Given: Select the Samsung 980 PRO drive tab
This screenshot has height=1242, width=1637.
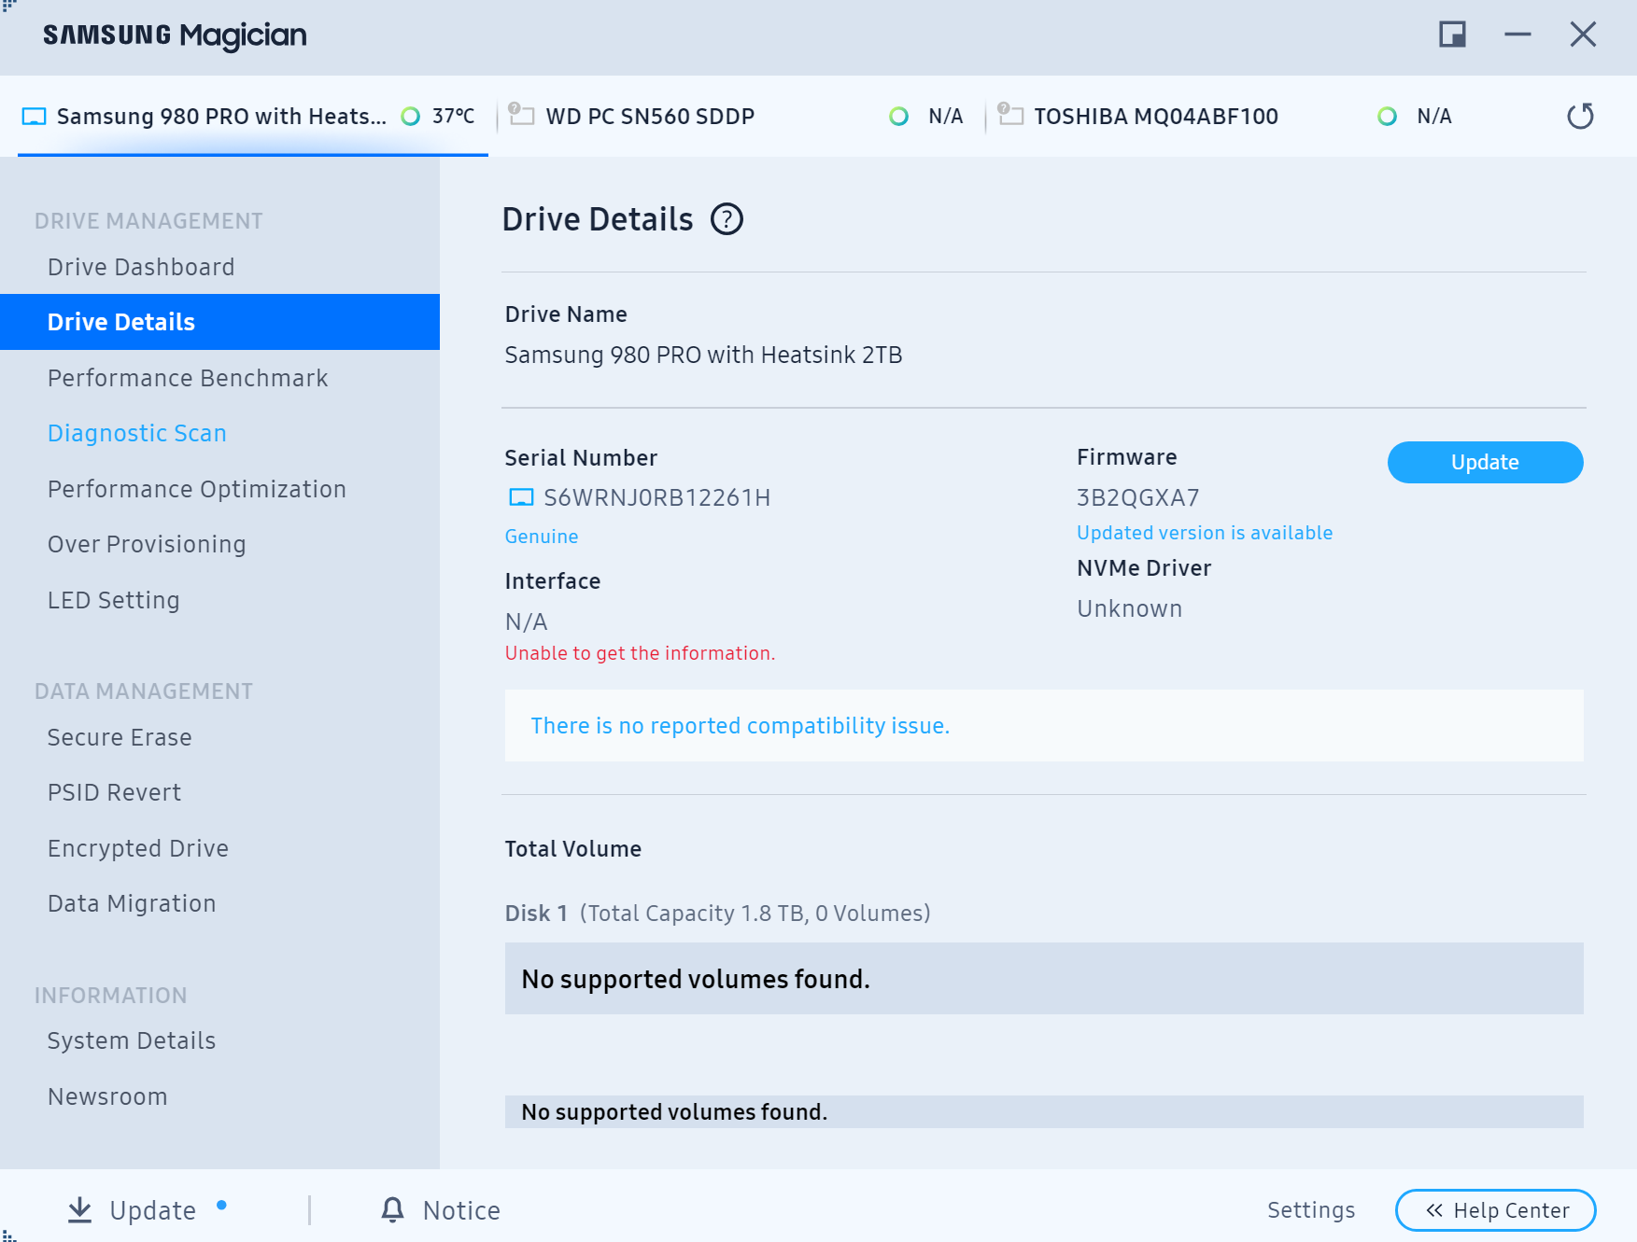Looking at the screenshot, I should click(253, 117).
